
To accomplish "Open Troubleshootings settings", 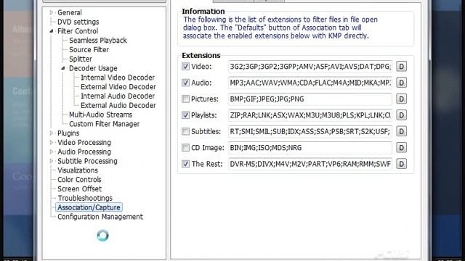I will [x=85, y=198].
